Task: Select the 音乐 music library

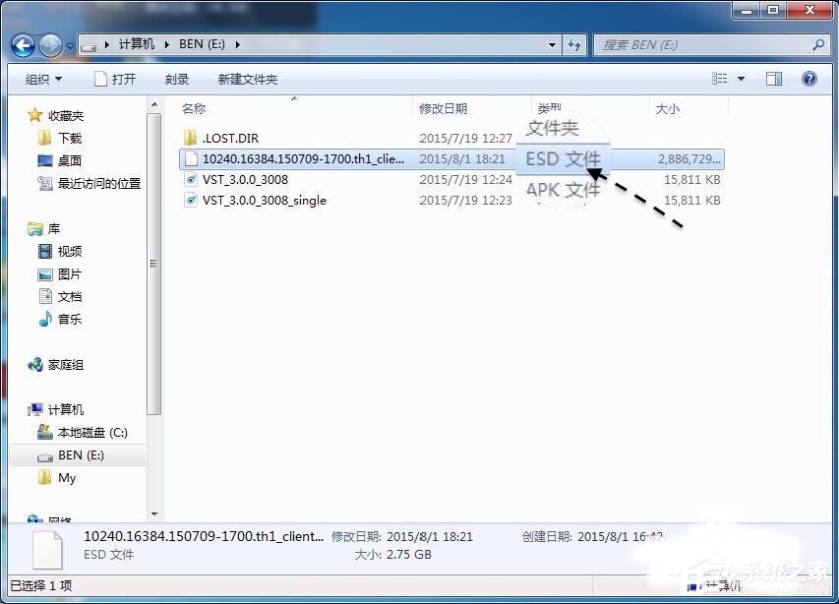Action: click(69, 319)
